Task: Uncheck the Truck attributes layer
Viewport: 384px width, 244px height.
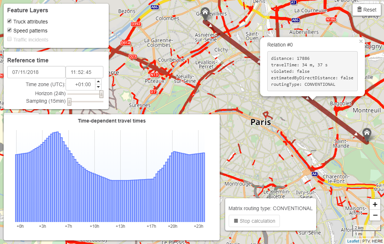Action: 9,22
